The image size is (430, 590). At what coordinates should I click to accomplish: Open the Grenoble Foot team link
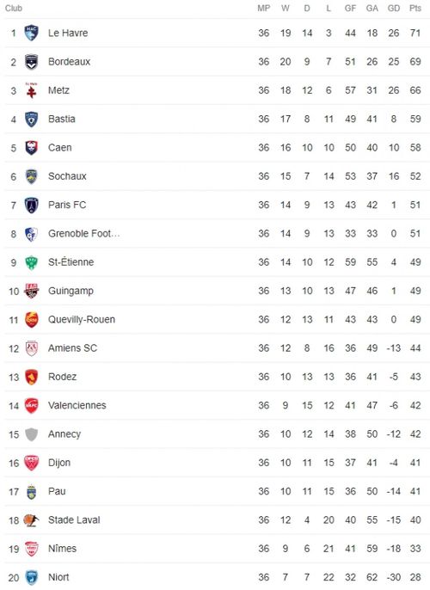pyautogui.click(x=84, y=234)
